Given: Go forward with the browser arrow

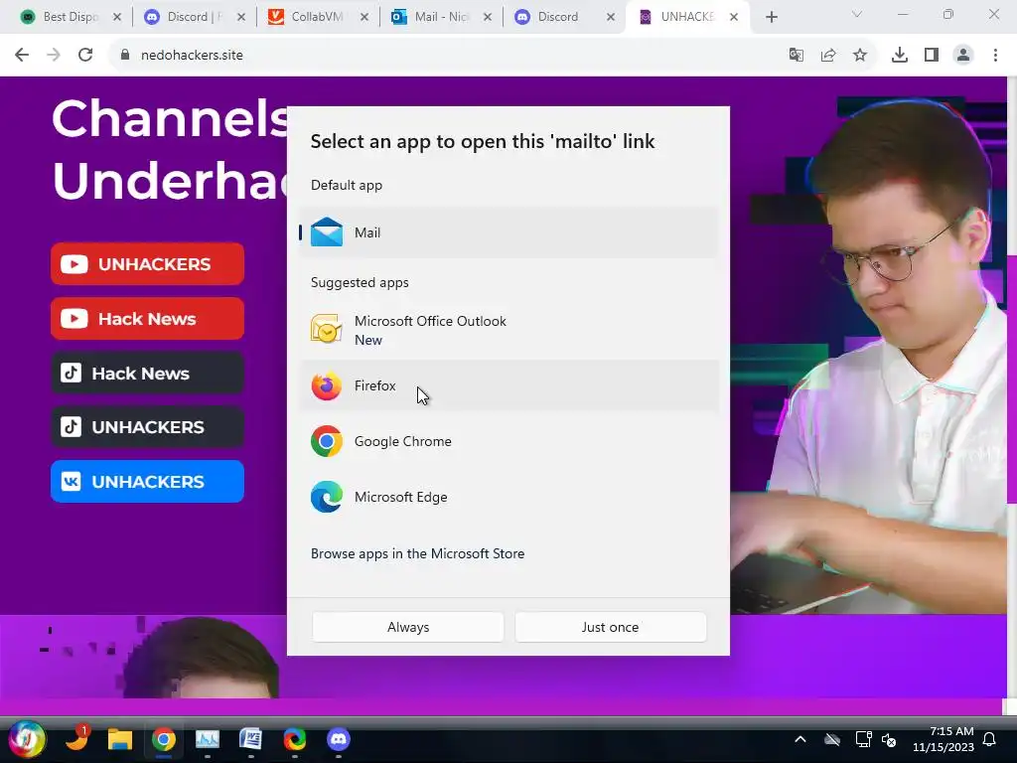Looking at the screenshot, I should 54,56.
